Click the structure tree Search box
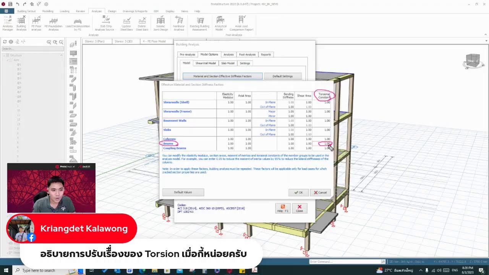 click(32, 49)
